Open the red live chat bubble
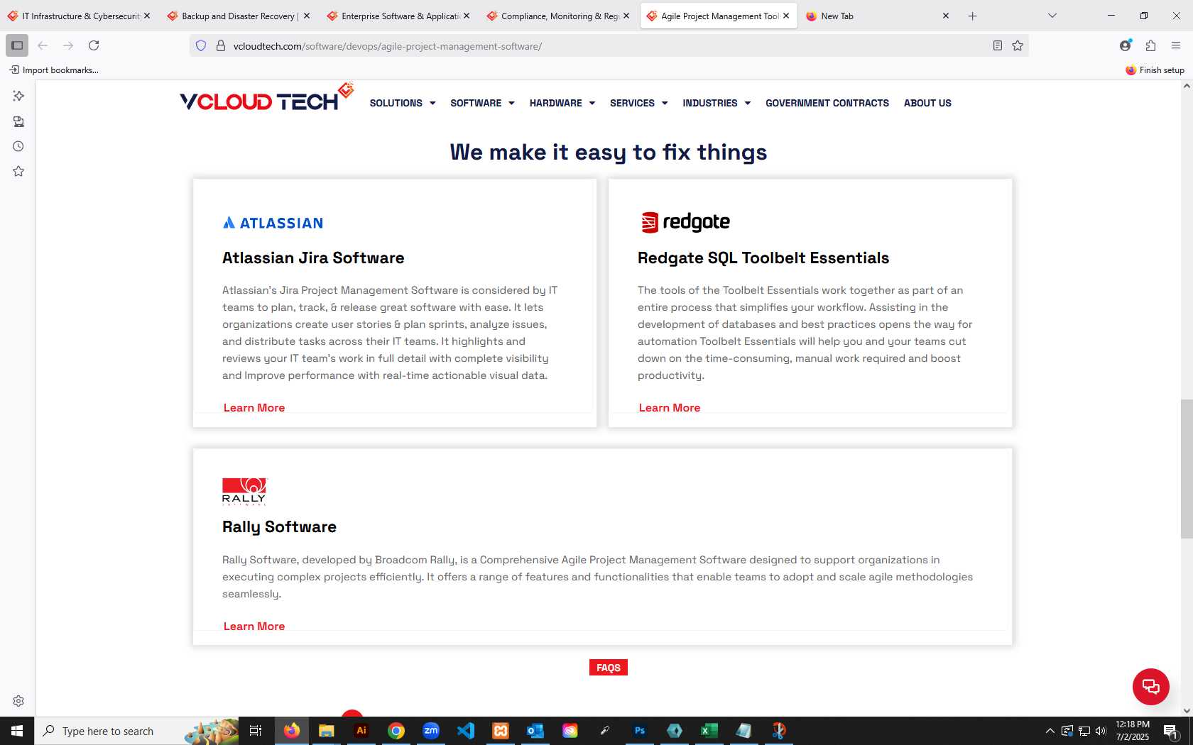The image size is (1193, 745). (x=1151, y=687)
